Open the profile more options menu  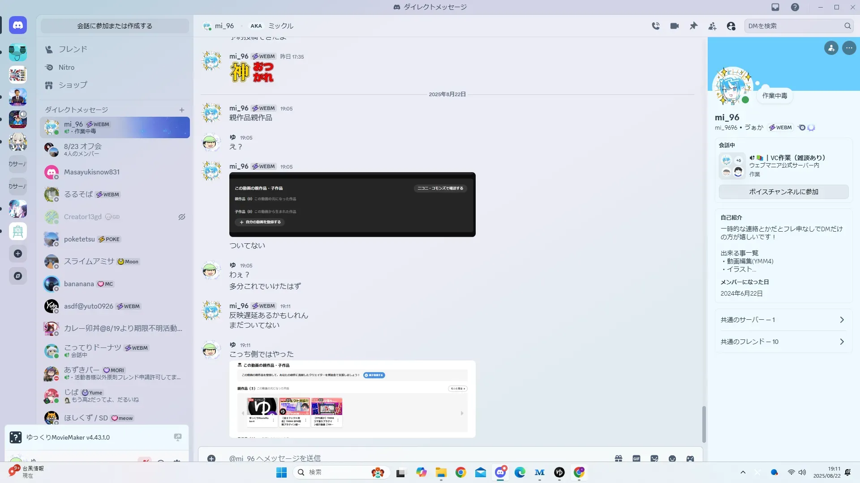point(849,48)
